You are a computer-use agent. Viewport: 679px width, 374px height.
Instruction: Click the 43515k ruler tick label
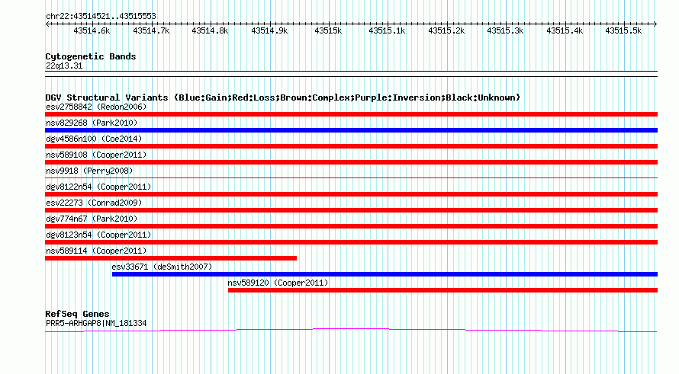[328, 30]
